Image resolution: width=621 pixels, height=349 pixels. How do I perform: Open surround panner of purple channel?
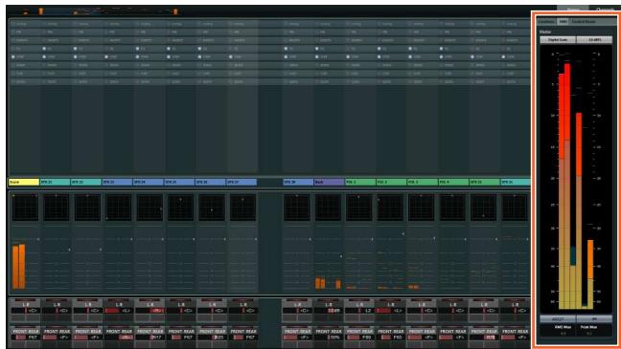[328, 207]
